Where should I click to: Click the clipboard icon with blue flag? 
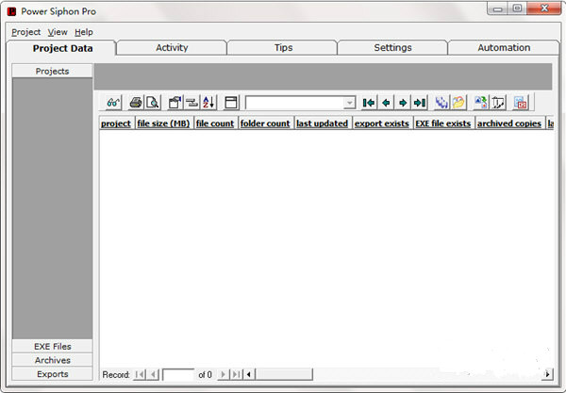(x=175, y=103)
